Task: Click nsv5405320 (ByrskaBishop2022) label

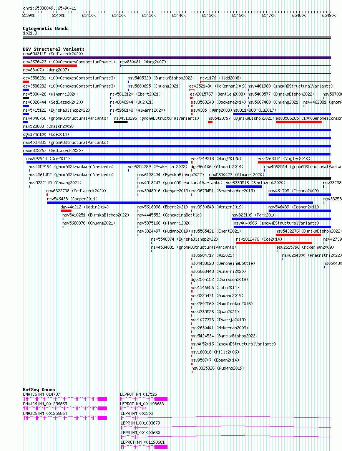Action: coord(161,78)
